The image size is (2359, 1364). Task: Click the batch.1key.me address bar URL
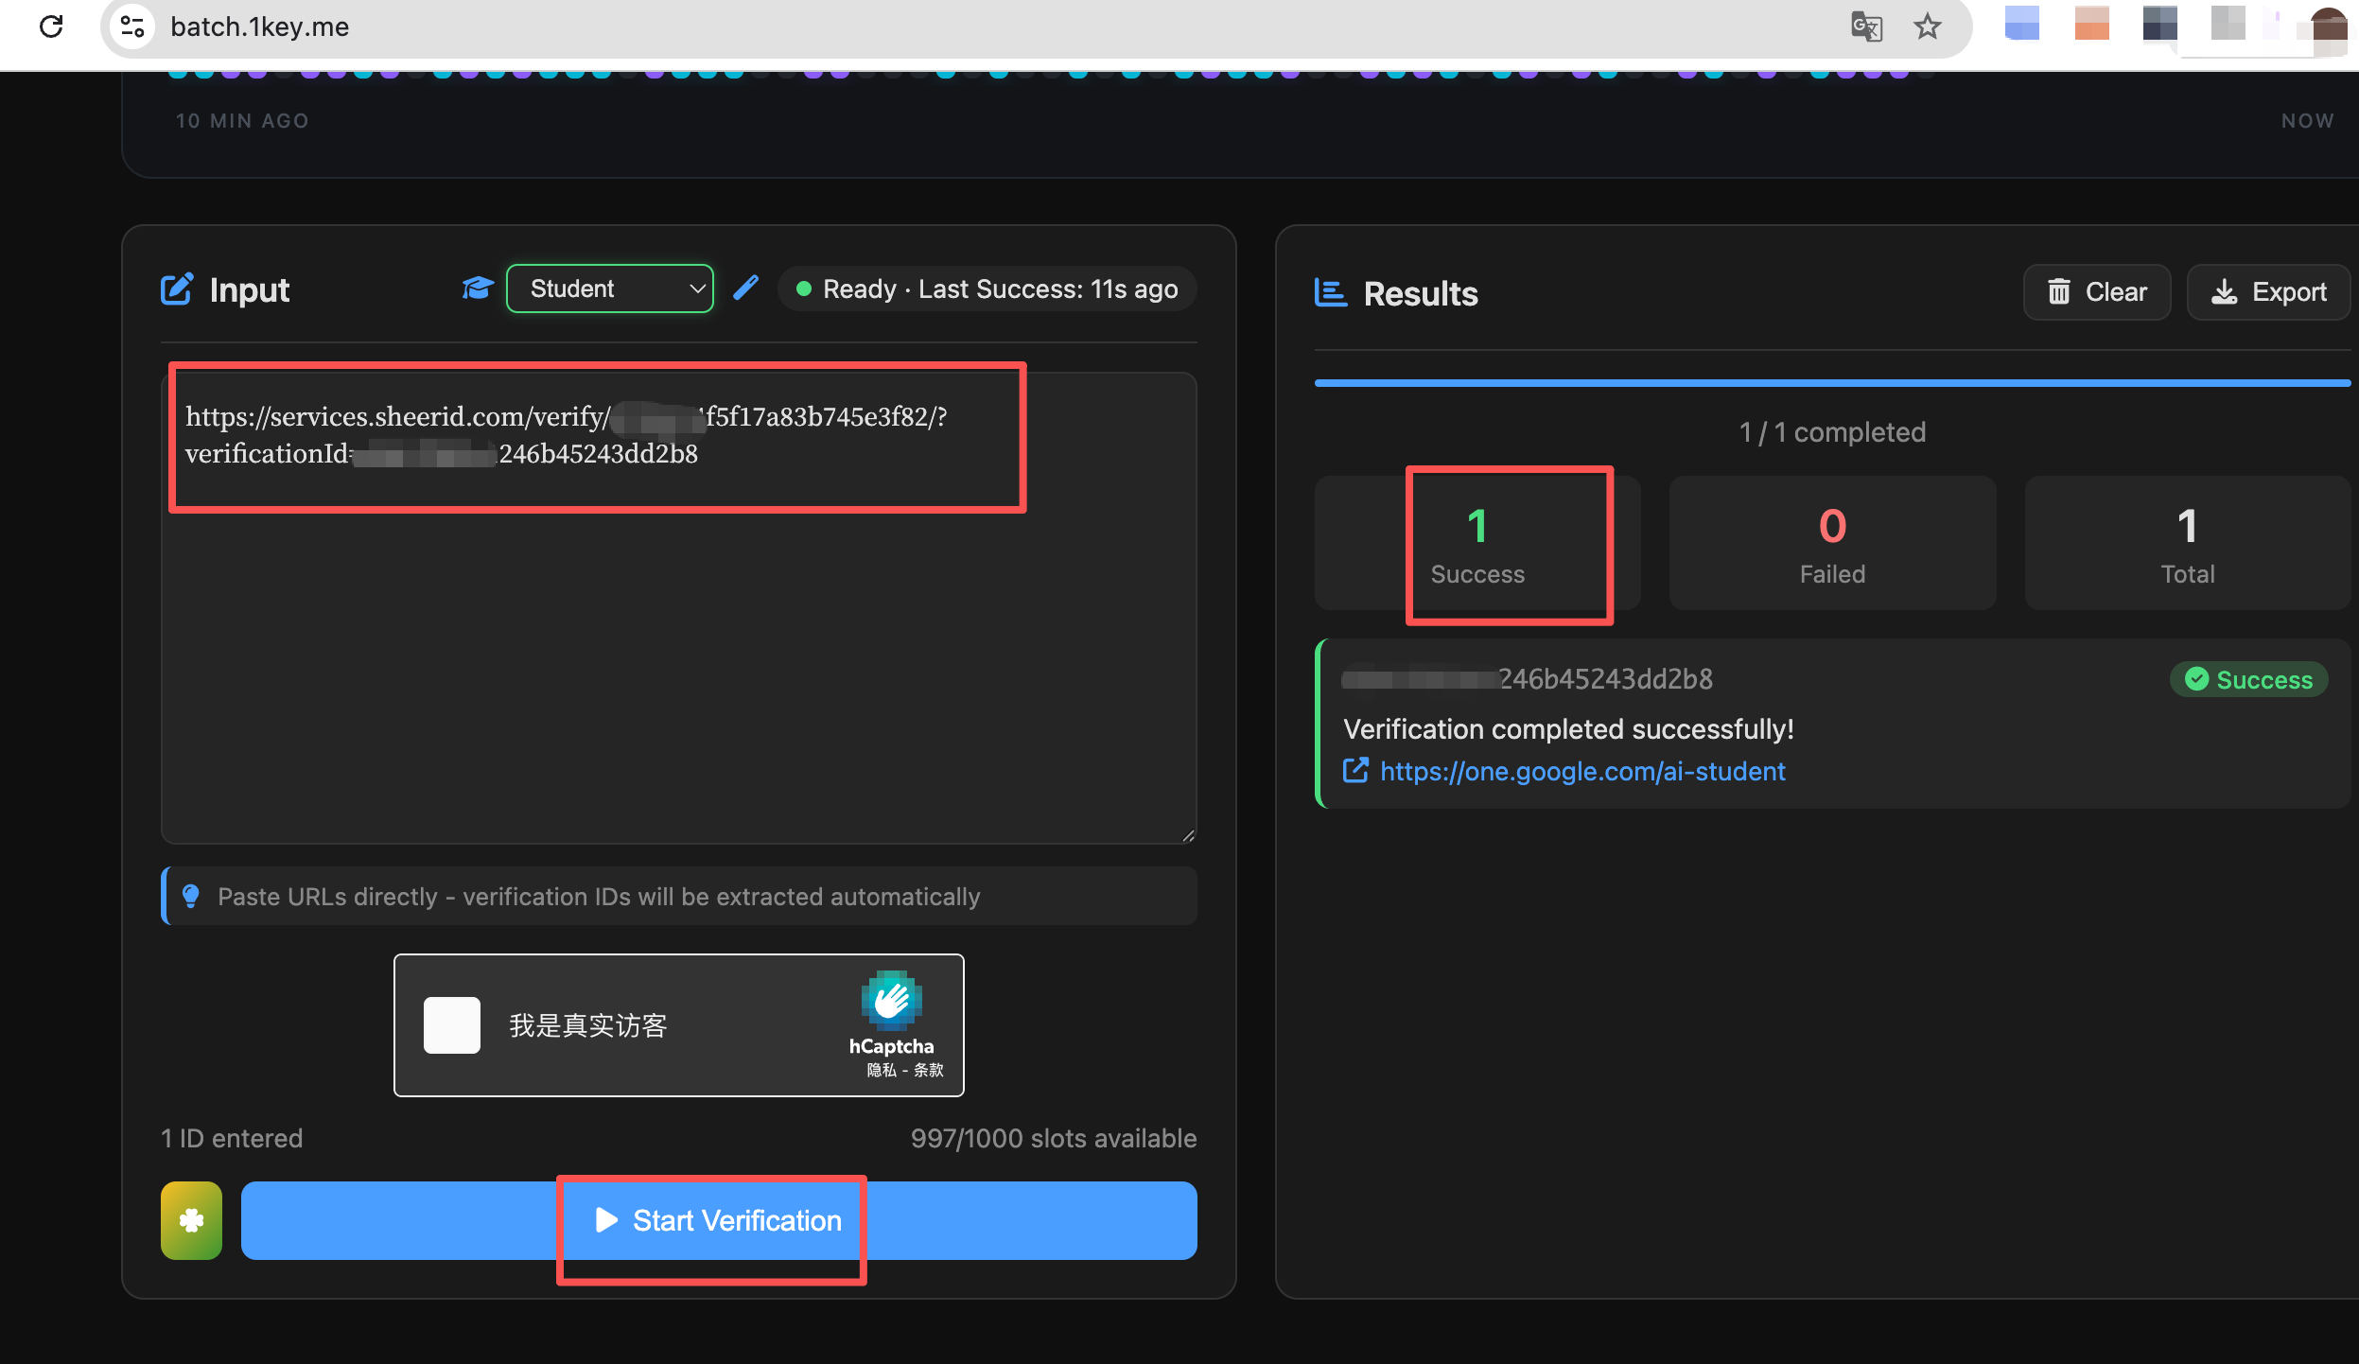260,26
